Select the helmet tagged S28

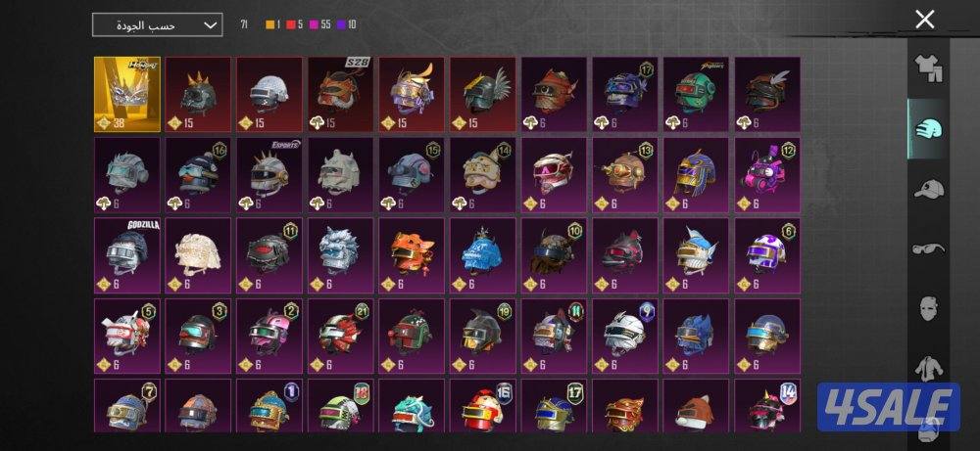click(341, 94)
